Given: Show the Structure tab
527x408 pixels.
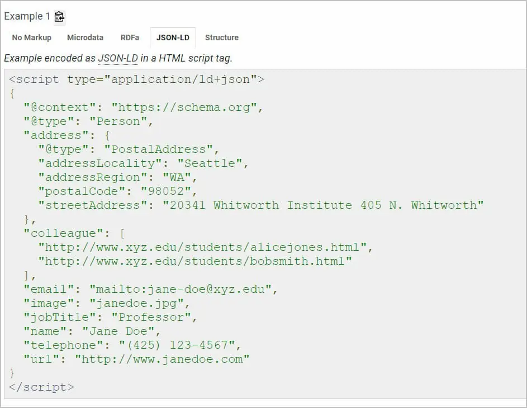Looking at the screenshot, I should pyautogui.click(x=221, y=37).
